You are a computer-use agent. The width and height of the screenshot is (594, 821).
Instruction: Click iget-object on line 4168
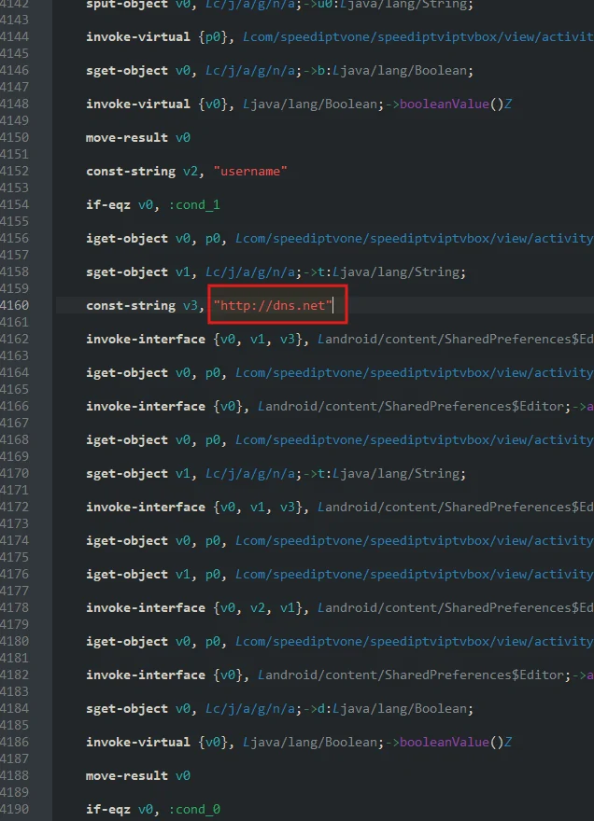click(127, 439)
